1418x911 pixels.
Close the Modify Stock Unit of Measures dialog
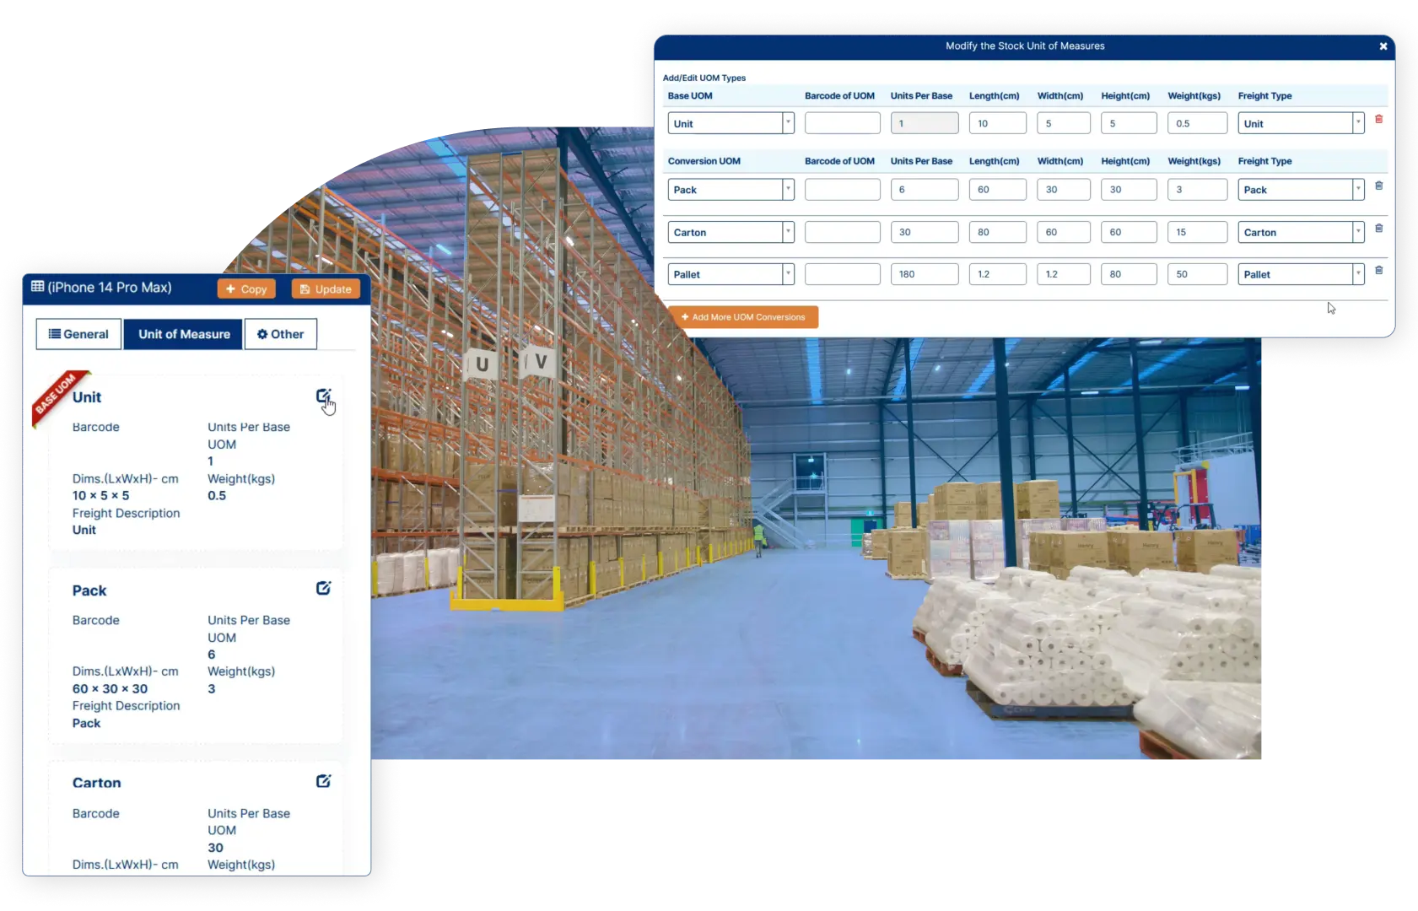pyautogui.click(x=1383, y=46)
